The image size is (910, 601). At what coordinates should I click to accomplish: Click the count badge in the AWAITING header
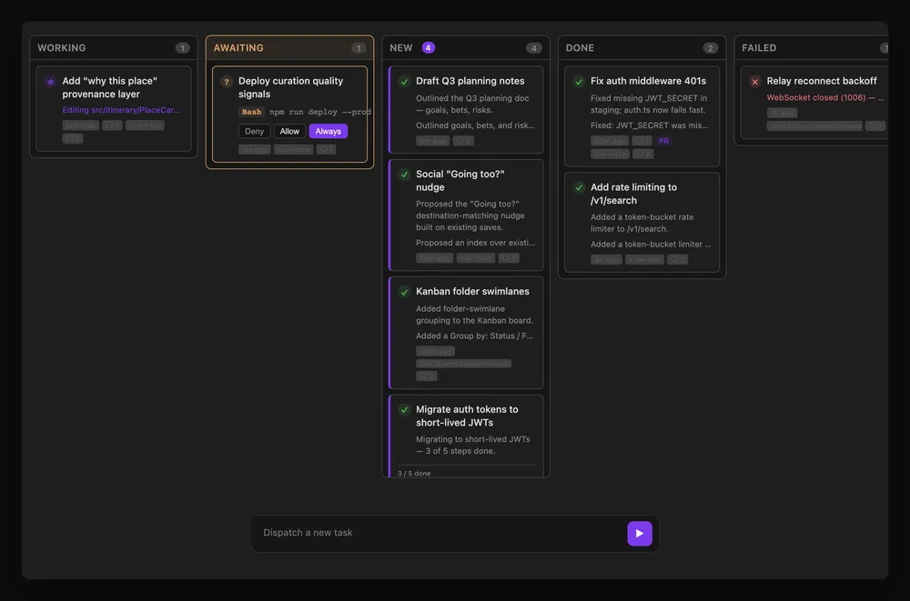tap(358, 48)
